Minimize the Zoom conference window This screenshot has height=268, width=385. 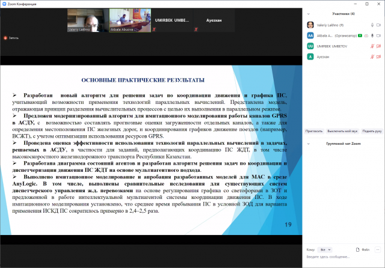(x=356, y=4)
